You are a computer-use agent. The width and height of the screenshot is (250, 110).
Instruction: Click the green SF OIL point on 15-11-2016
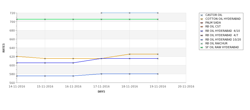[45, 19]
